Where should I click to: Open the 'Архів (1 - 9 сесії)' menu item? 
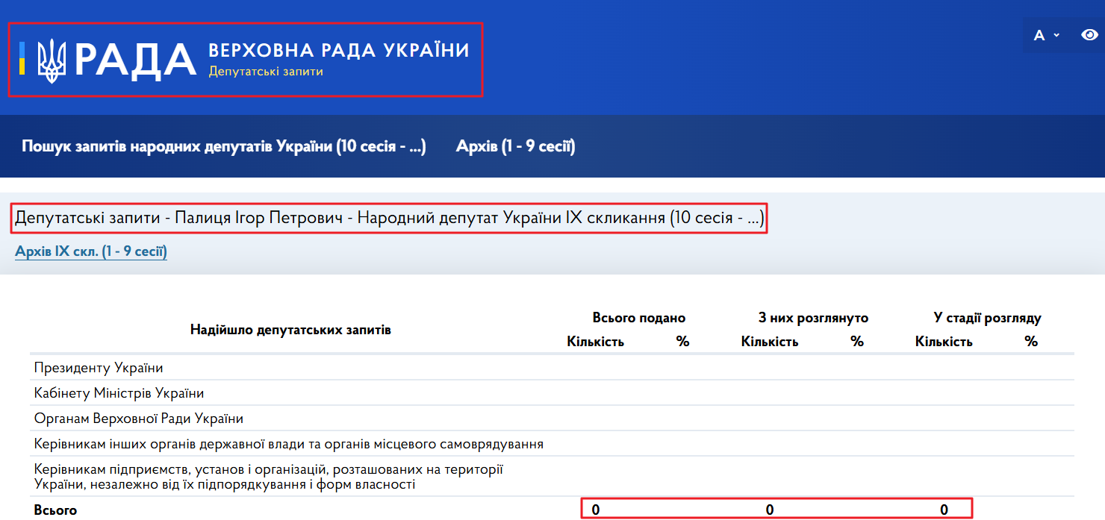pos(516,146)
